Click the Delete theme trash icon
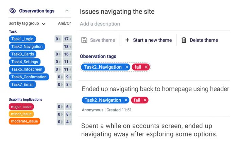 (184, 40)
